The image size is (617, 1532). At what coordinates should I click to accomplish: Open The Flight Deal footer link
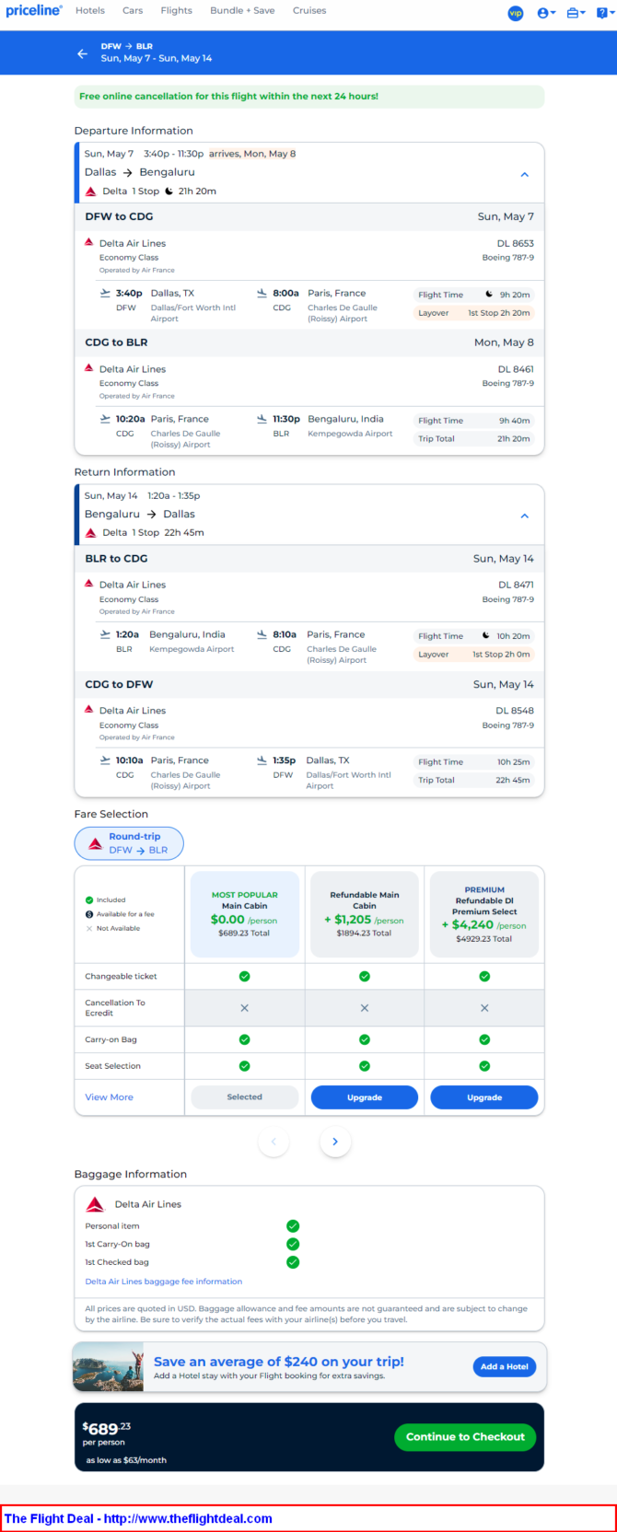point(138,1518)
